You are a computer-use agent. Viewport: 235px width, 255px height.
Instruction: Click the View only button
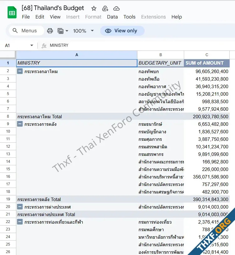[122, 31]
